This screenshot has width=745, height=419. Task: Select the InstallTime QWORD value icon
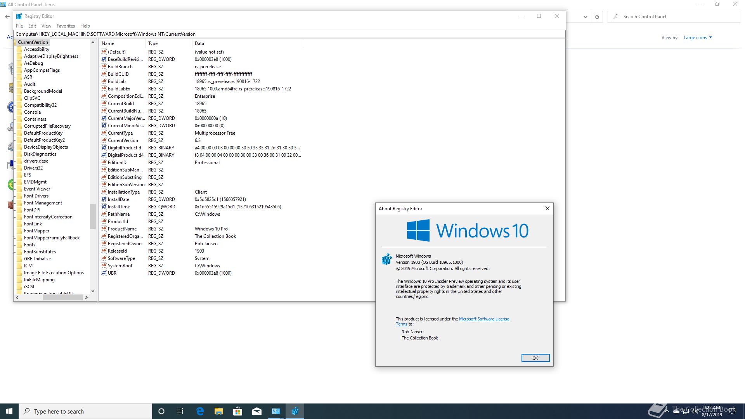104,206
